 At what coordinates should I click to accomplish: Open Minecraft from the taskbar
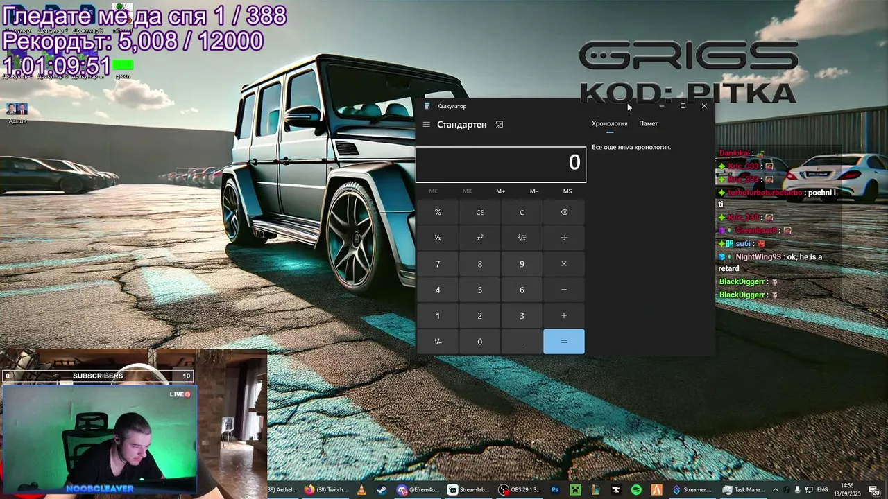(x=575, y=490)
